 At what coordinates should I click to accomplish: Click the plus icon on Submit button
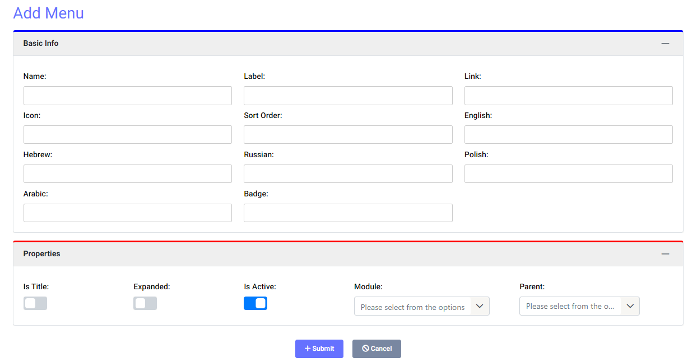click(x=308, y=349)
